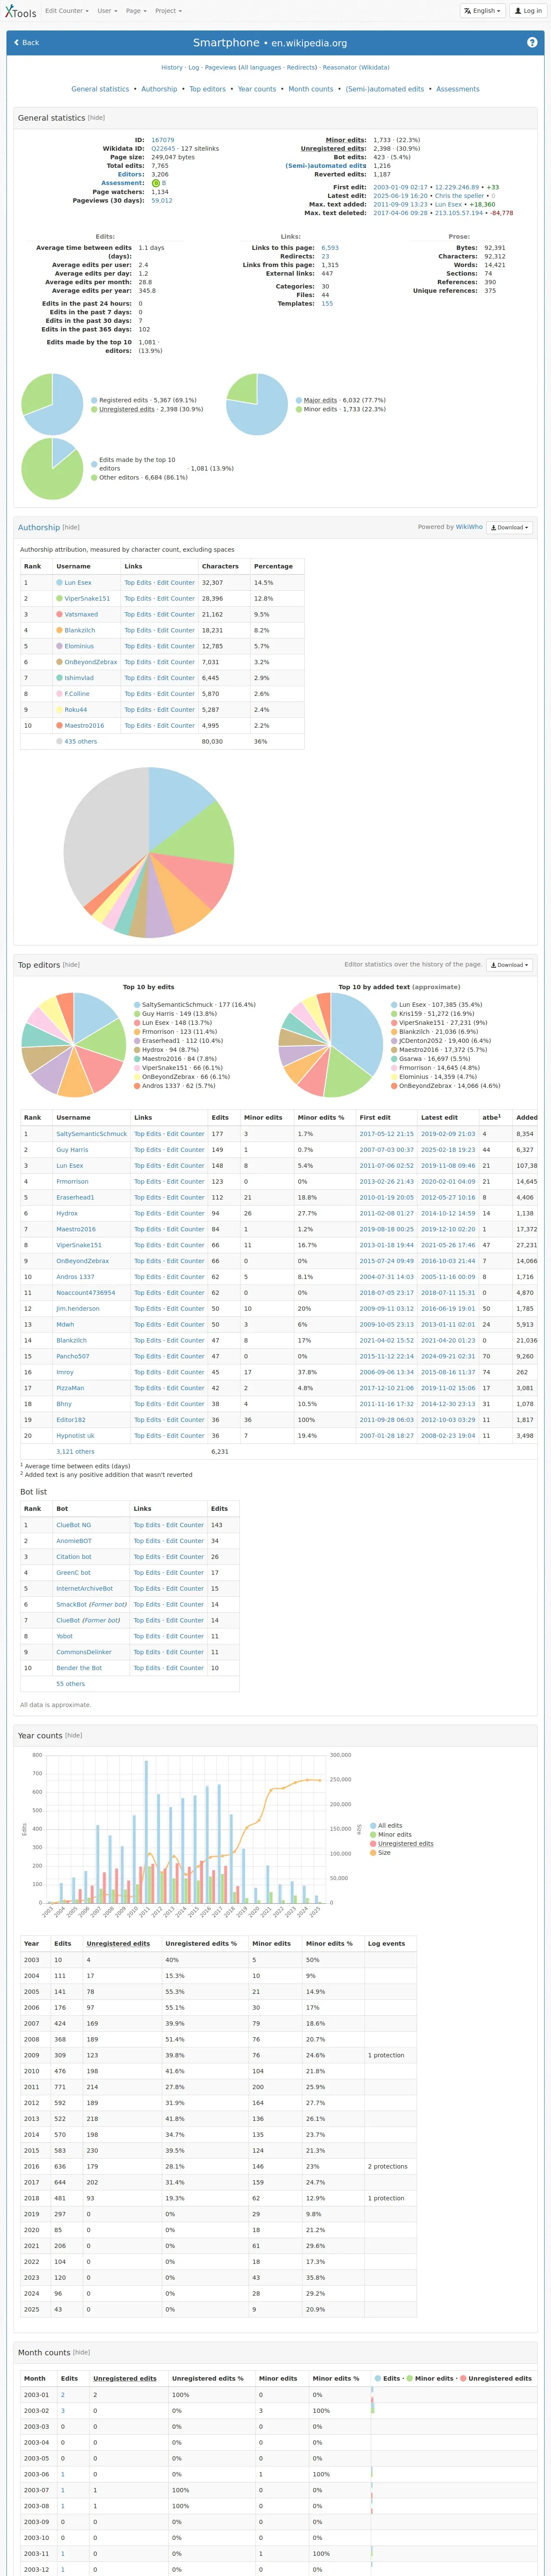Open Edit Counter for Blankzilch in Authorship
The height and width of the screenshot is (2576, 551).
click(x=176, y=630)
